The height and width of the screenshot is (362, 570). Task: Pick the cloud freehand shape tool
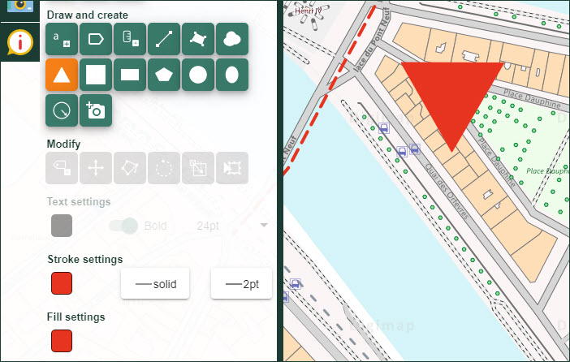[x=232, y=39]
